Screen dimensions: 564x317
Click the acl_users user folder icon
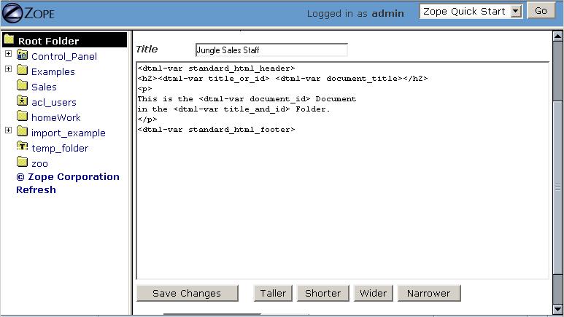tap(23, 101)
